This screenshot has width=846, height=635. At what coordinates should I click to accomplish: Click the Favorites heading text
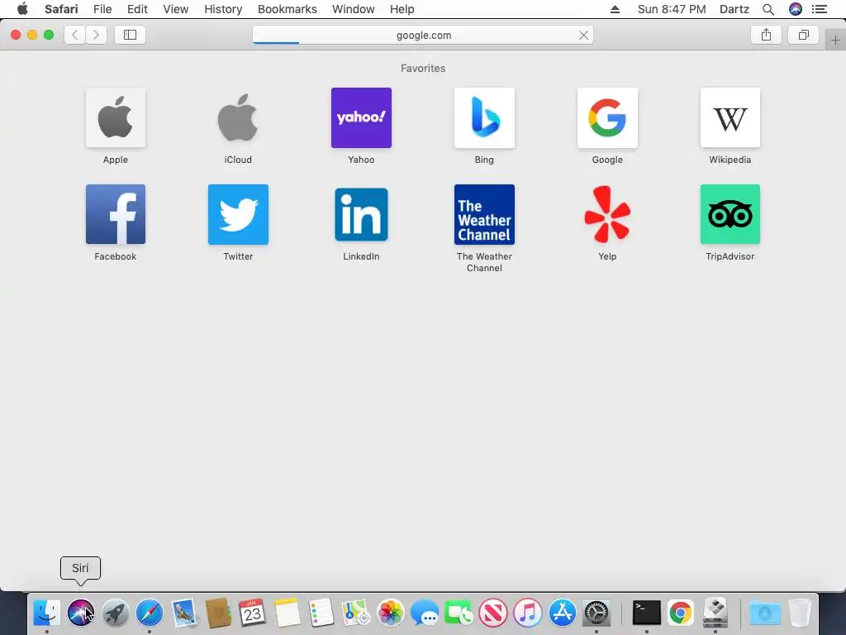423,68
